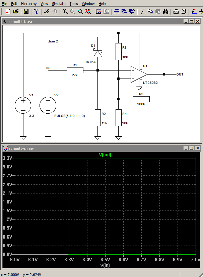Minimize the schmitt-i.raw plot window
203x277 pixels.
[186, 148]
